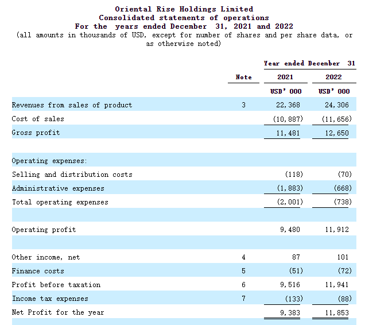Select 'Year ended December 31' header
The height and width of the screenshot is (325, 365).
click(309, 63)
